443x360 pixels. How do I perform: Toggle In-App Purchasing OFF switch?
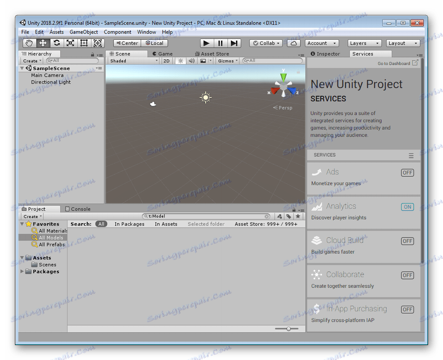point(408,310)
